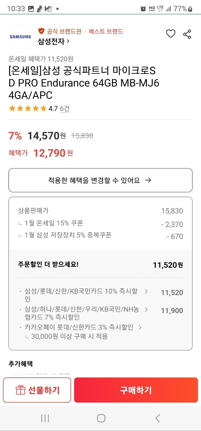
Task: Tap the recent apps navigation button
Action: 45,418
